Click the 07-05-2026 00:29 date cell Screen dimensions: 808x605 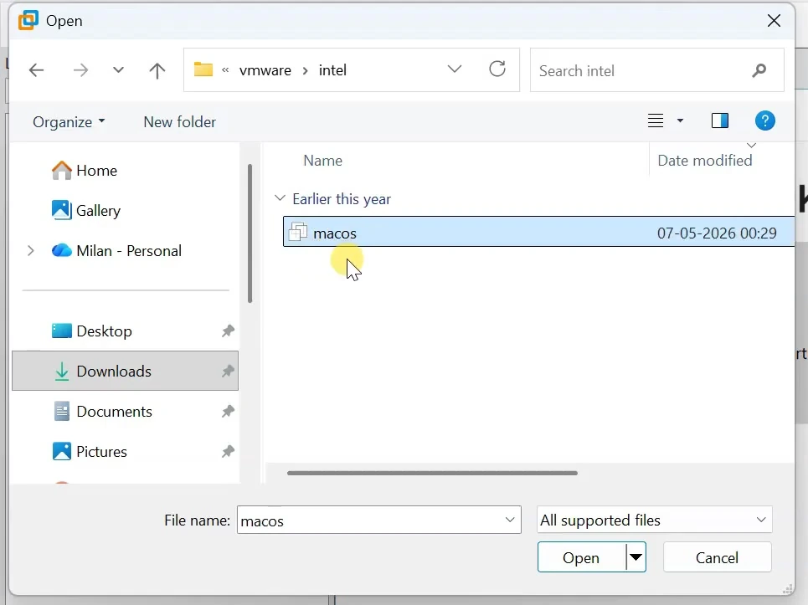716,233
